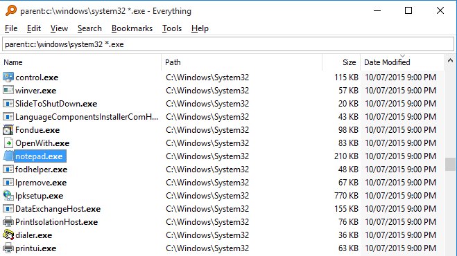Click date modified of winver.exe row
The image size is (457, 256).
[x=400, y=91]
